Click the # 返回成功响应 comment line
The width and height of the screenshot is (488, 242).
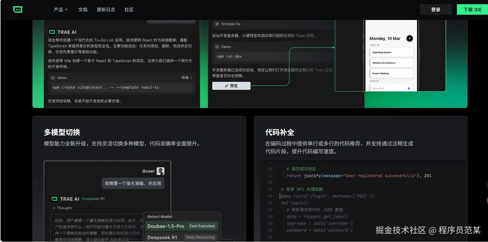tap(301, 169)
